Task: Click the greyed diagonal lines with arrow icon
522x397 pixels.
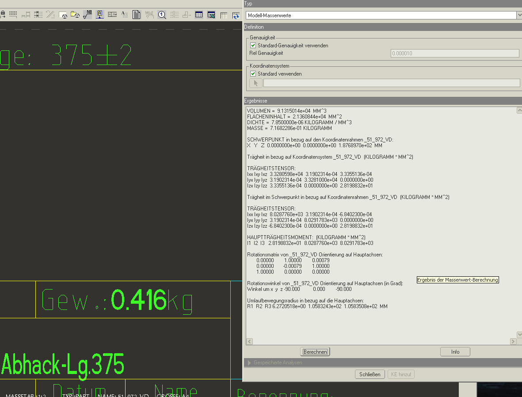Action: pos(50,14)
